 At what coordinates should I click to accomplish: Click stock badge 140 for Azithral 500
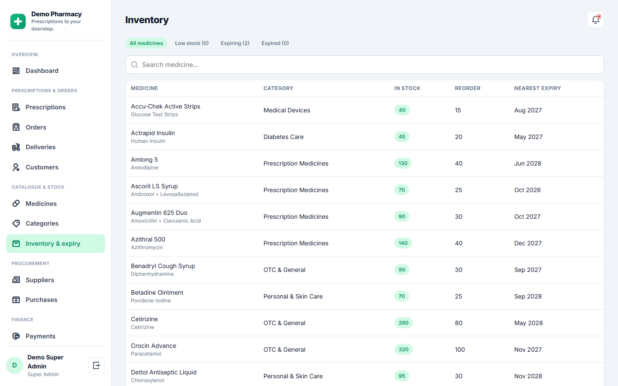(403, 243)
